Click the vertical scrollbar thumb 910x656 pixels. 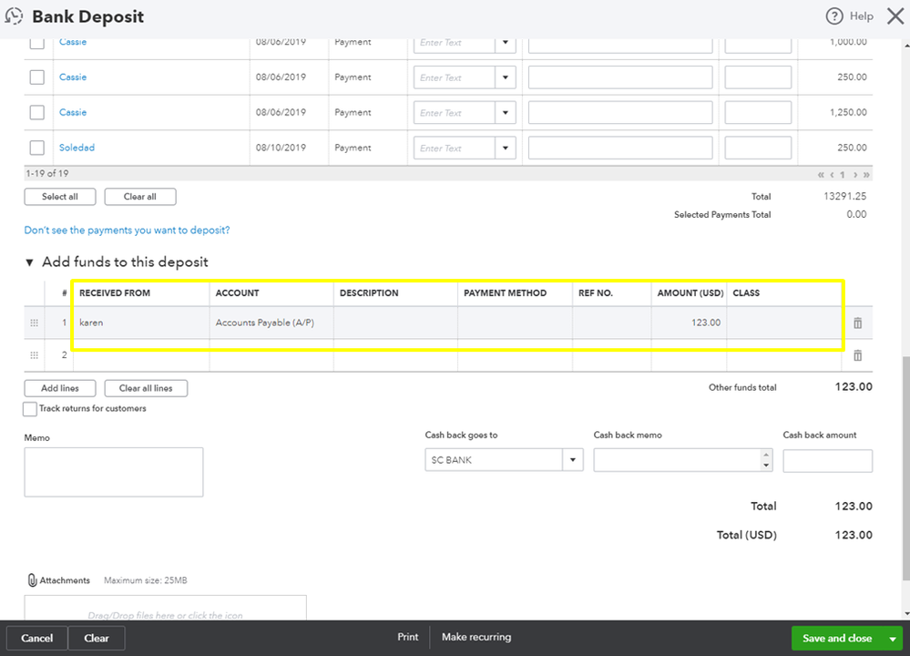906,468
